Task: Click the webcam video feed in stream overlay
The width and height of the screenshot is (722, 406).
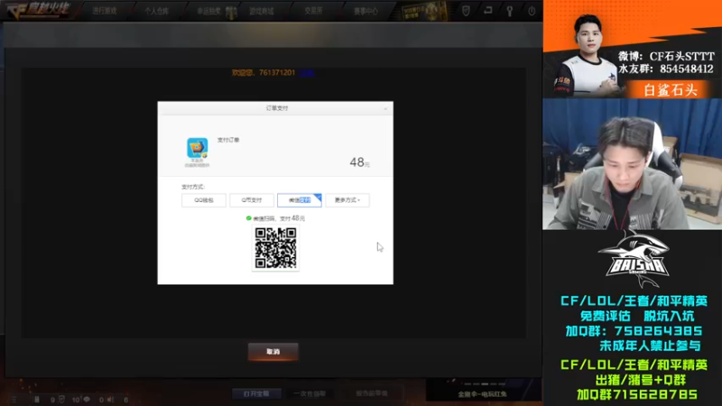Action: tap(632, 164)
